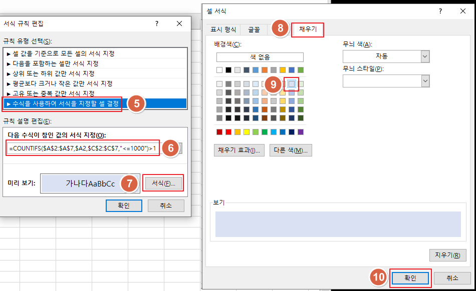Click the 지우기 button

click(447, 255)
